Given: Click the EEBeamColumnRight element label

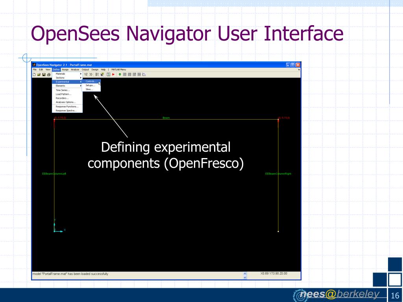Looking at the screenshot, I should (x=278, y=174).
